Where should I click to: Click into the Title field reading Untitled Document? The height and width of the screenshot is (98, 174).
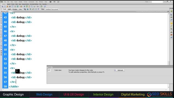click(x=52, y=9)
